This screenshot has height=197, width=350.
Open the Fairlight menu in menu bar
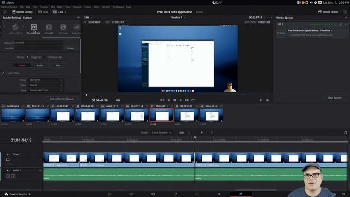tap(106, 7)
